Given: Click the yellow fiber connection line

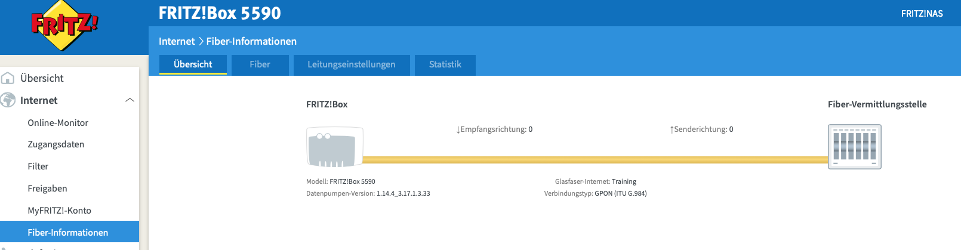Looking at the screenshot, I should (x=595, y=160).
